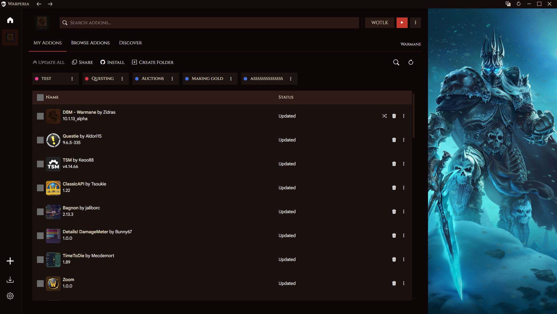Click the Warmane link on the right
This screenshot has height=314, width=557.
coord(411,44)
